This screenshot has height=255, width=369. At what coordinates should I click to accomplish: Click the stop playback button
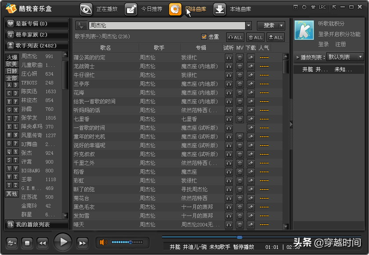(x=27, y=242)
